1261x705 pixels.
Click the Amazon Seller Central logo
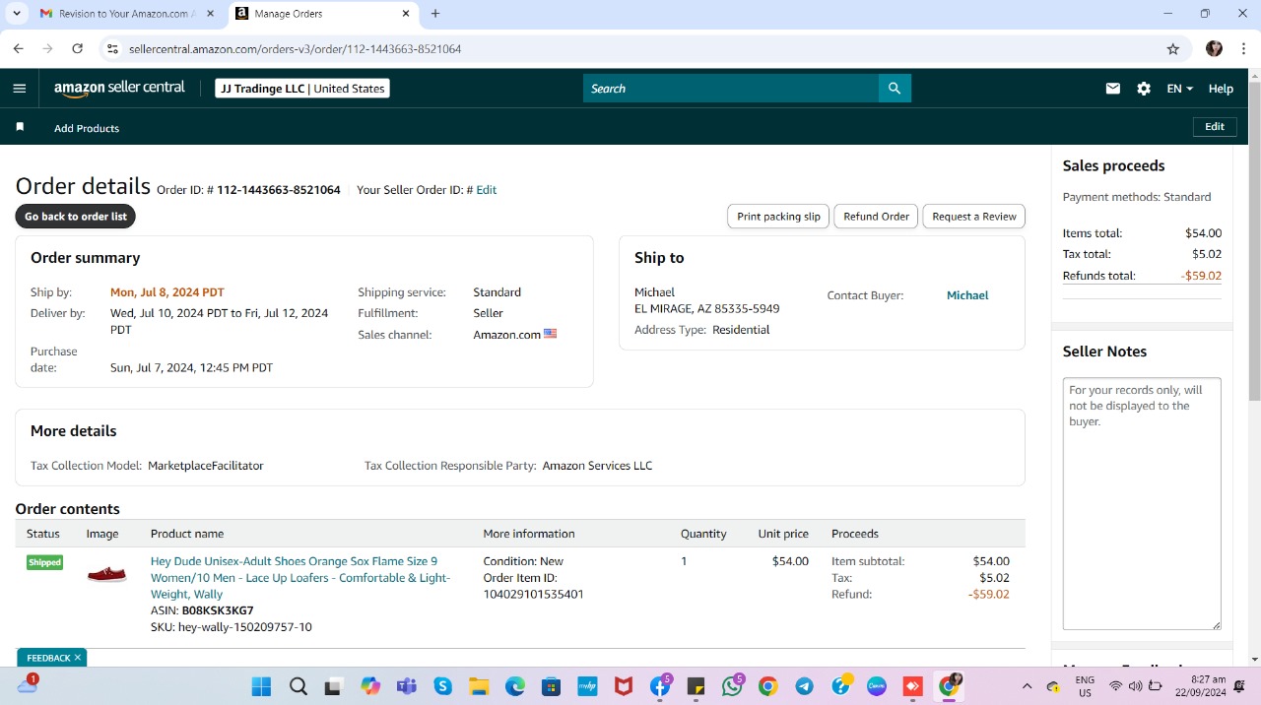click(119, 89)
